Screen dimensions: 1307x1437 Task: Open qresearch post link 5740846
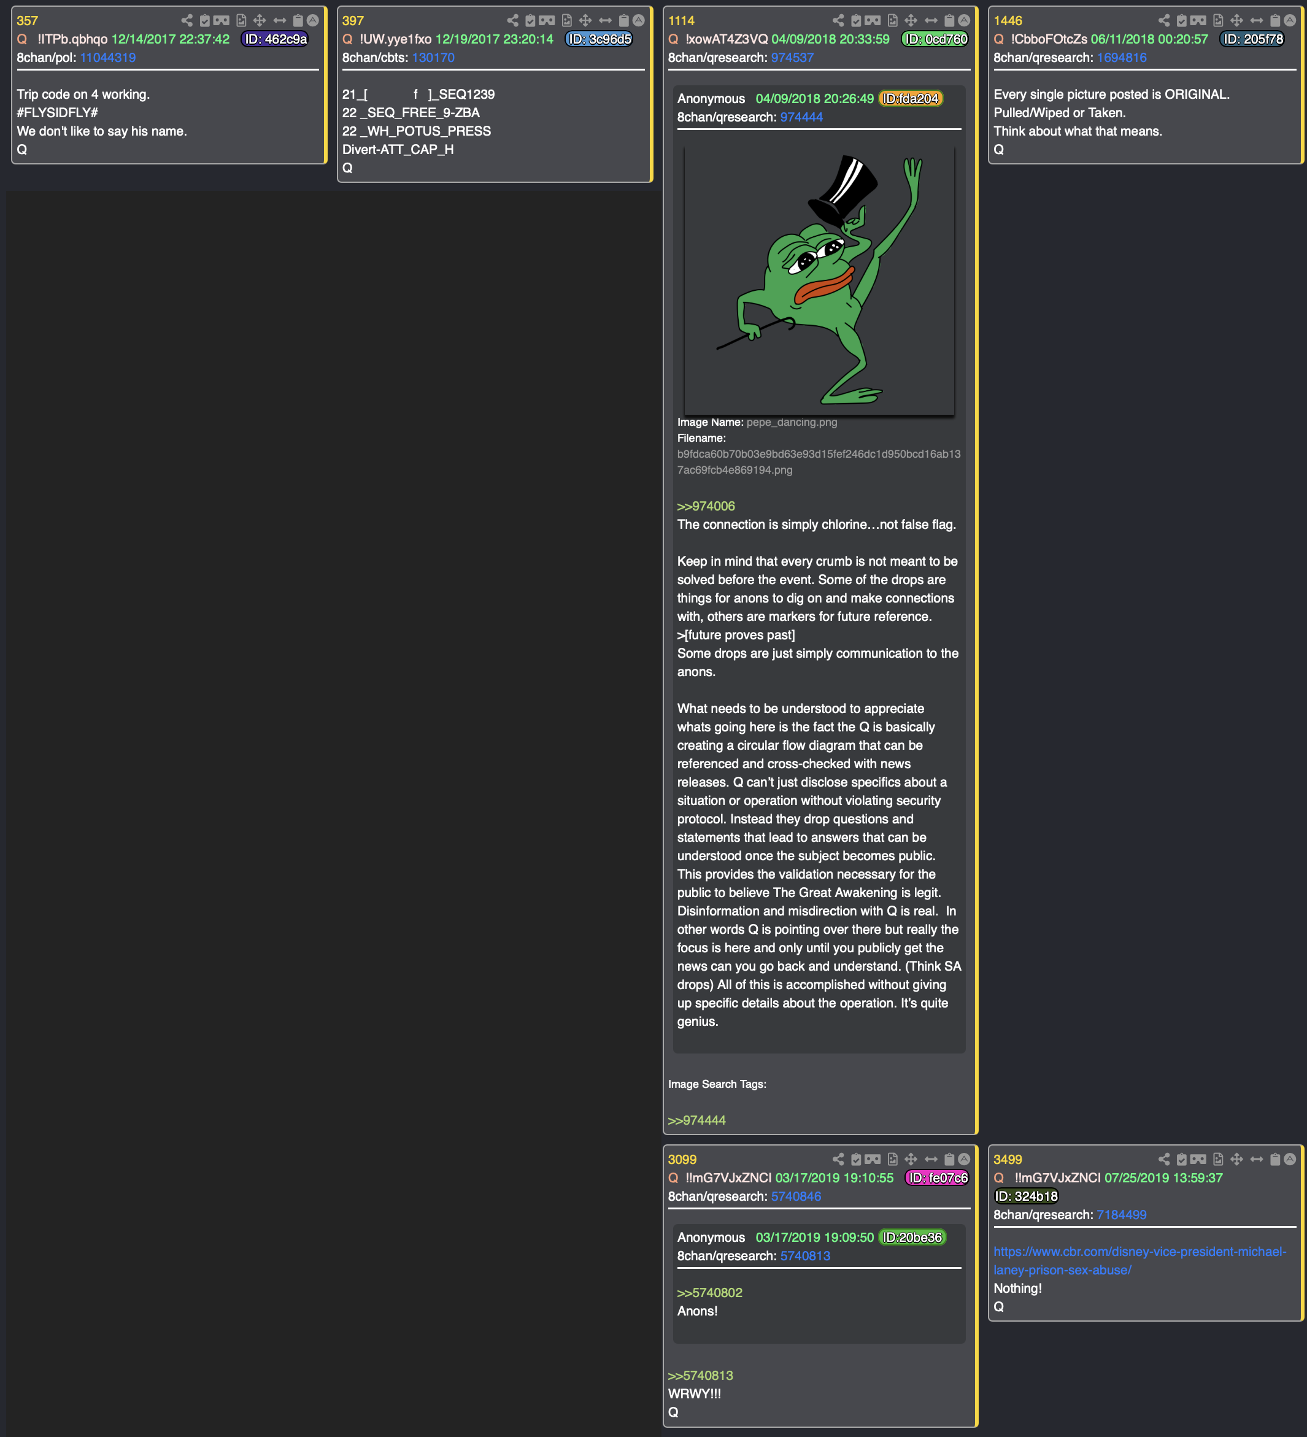pos(796,1197)
